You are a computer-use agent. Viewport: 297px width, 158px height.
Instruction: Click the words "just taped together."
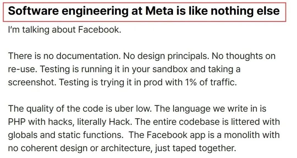click(196, 149)
